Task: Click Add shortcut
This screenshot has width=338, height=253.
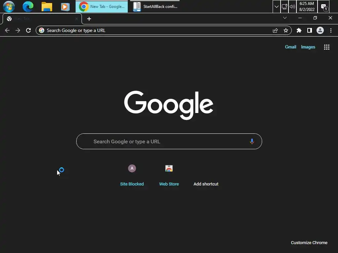Action: coord(206,184)
